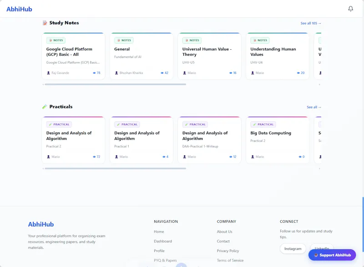Open Understanding Human Values notes card
The image size is (364, 267).
[x=278, y=56]
